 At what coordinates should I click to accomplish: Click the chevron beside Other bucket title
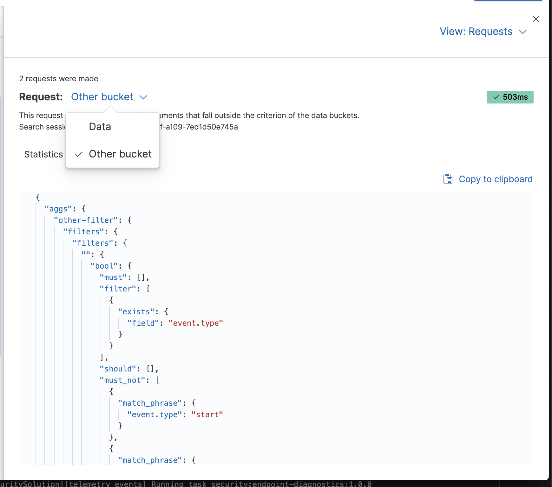[x=143, y=97]
